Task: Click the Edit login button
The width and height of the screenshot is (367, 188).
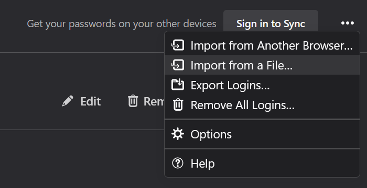Action: coord(81,101)
